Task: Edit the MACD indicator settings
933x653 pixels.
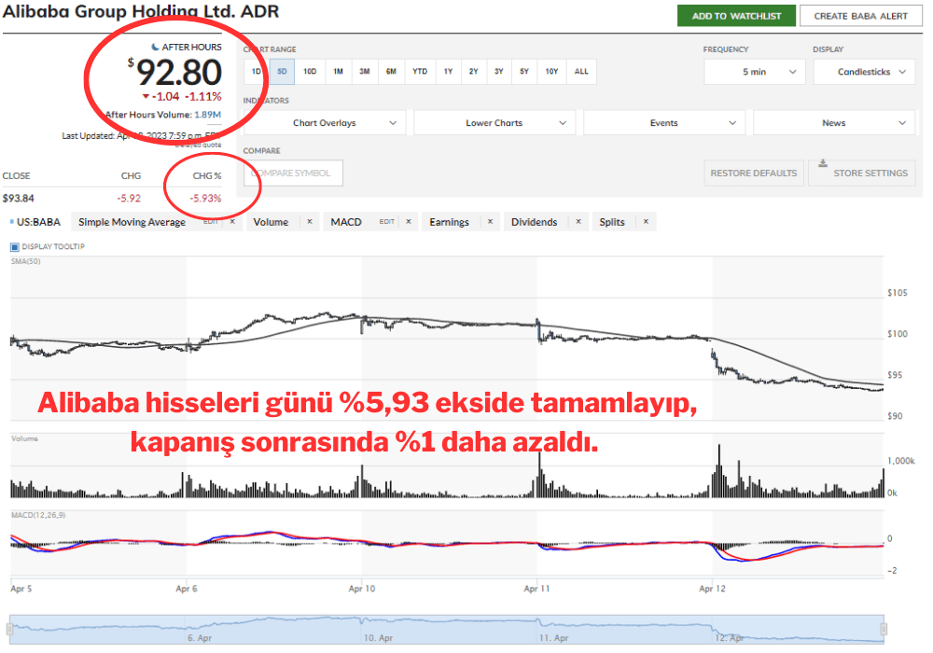Action: 387,222
